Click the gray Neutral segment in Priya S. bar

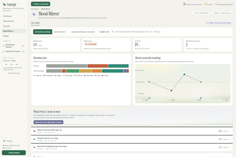67,66
